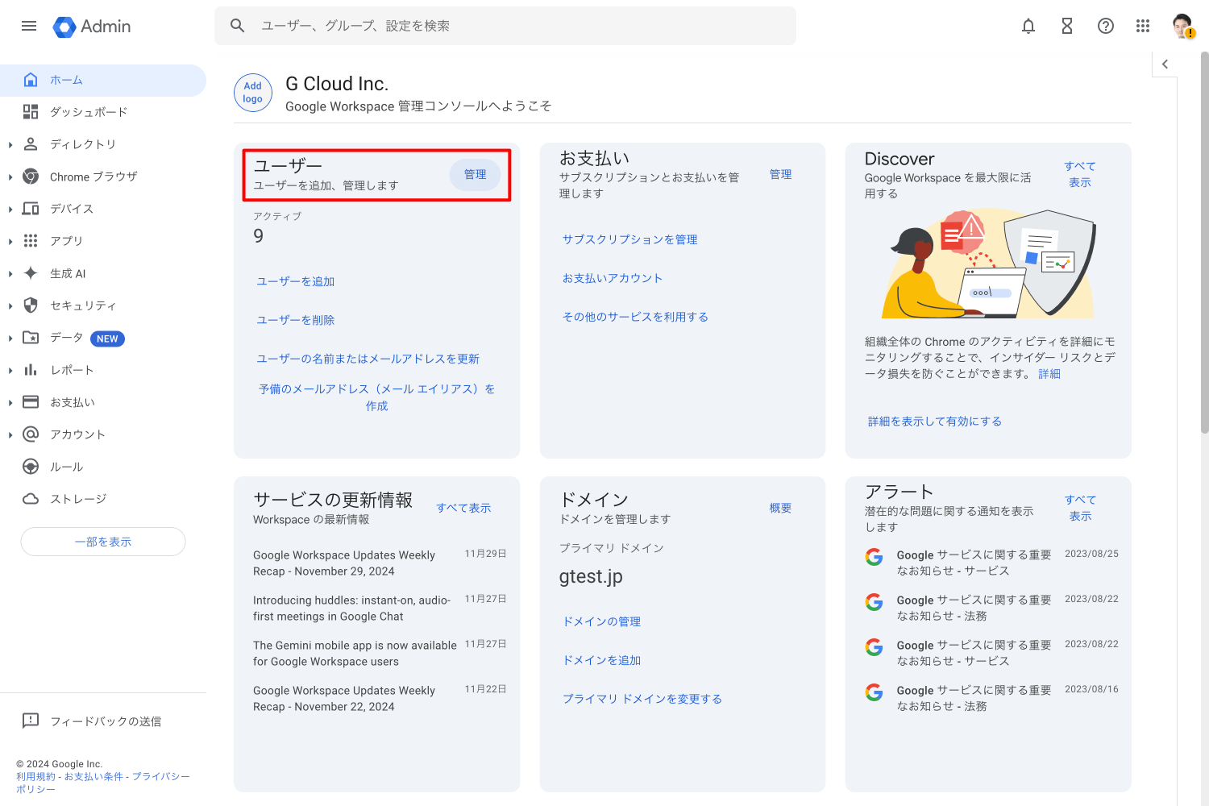Open ユーザーを追加 link
The image size is (1209, 806).
point(295,281)
